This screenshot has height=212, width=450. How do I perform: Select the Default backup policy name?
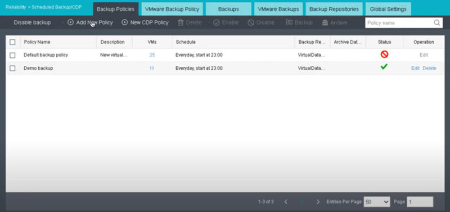(x=46, y=55)
